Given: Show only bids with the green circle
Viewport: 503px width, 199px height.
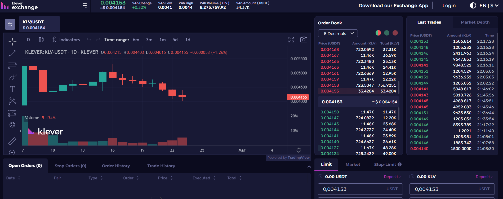Looking at the screenshot, I should [x=387, y=33].
